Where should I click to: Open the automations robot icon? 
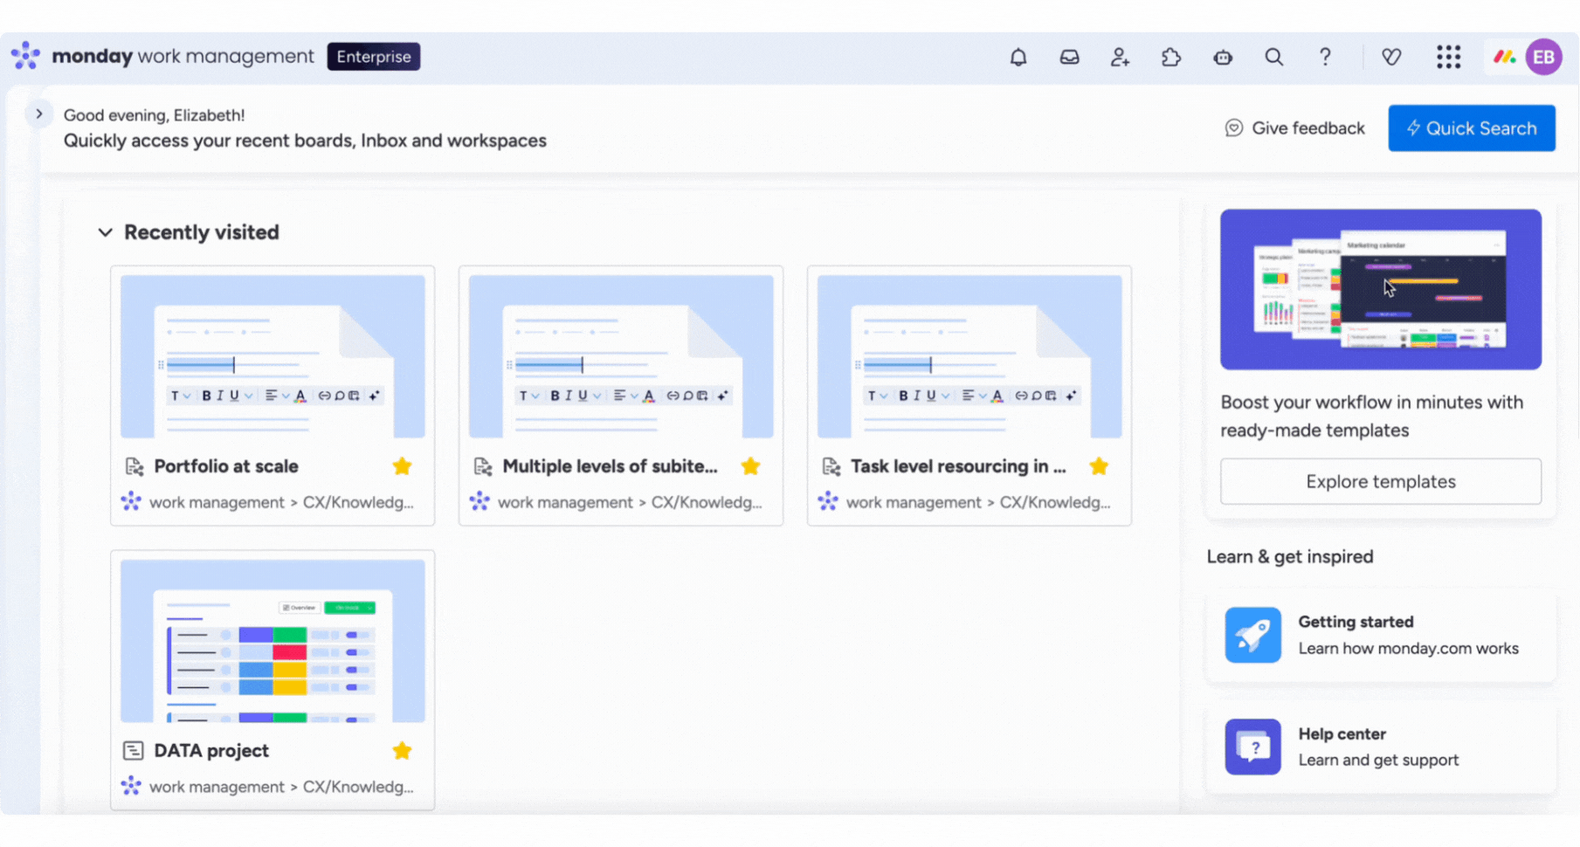[1223, 58]
